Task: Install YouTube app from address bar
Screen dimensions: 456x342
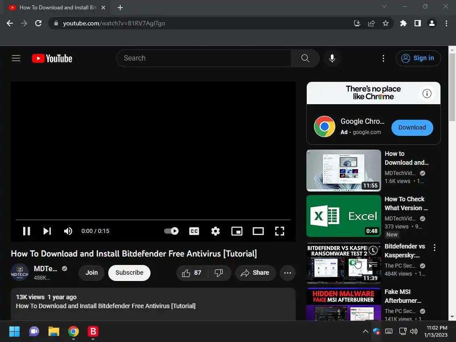Action: coord(357,23)
